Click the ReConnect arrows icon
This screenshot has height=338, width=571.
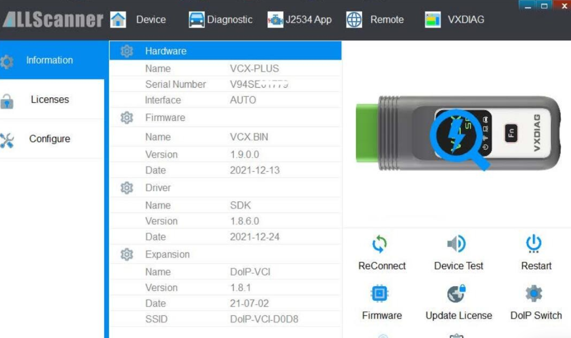380,244
